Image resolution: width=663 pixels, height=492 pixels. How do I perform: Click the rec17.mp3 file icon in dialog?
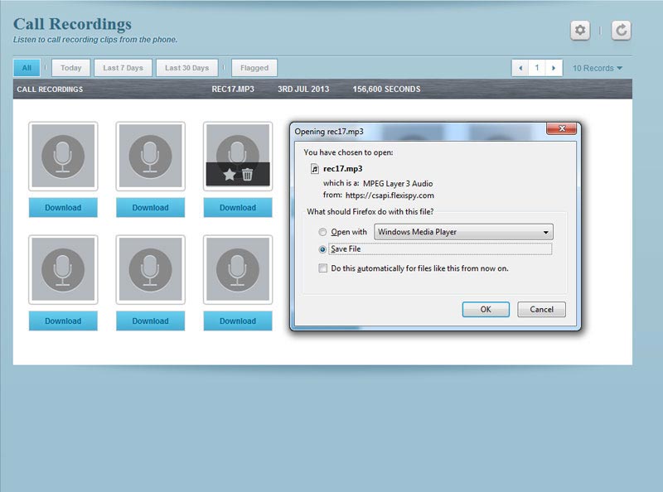(314, 168)
